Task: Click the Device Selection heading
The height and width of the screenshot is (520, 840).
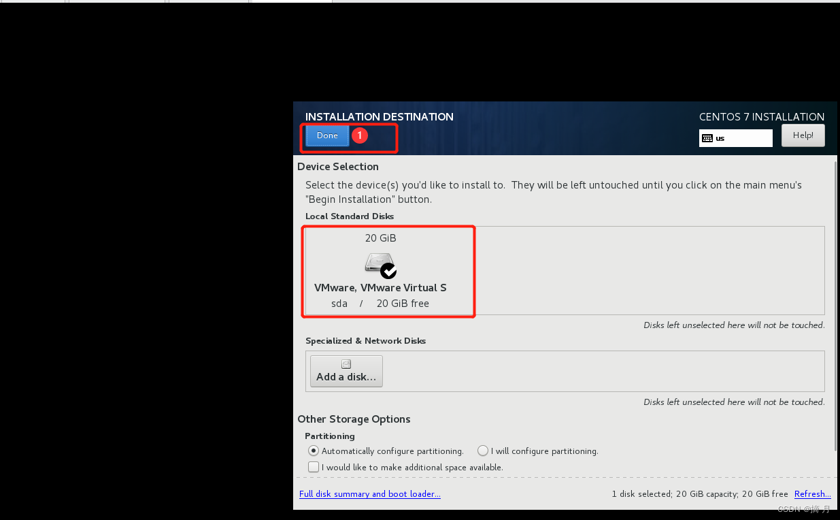Action: point(338,167)
